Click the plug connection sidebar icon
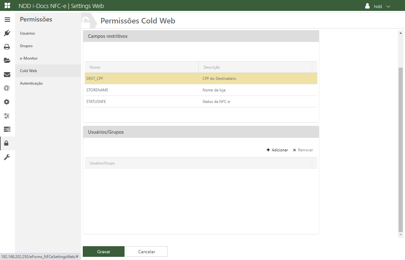Viewport: 405px width, 260px height. pyautogui.click(x=7, y=33)
